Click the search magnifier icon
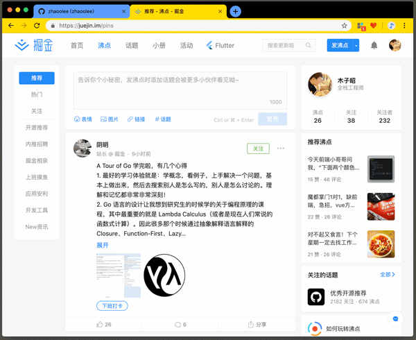 pyautogui.click(x=309, y=45)
